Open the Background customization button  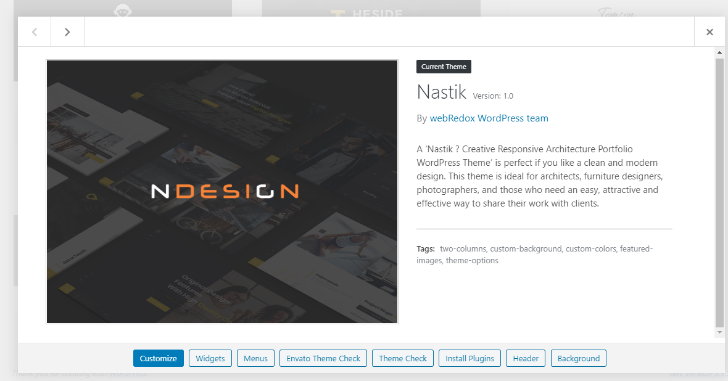[578, 358]
